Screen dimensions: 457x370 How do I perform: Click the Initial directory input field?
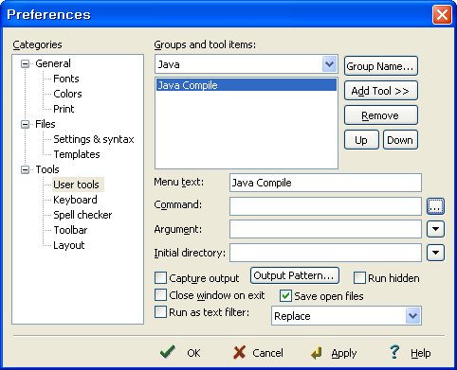325,253
